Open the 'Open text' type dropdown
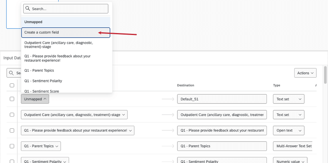The height and width of the screenshot is (163, 328). [289, 131]
